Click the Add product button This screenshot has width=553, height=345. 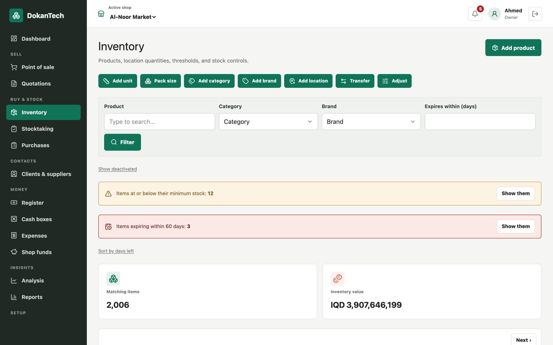tap(513, 48)
